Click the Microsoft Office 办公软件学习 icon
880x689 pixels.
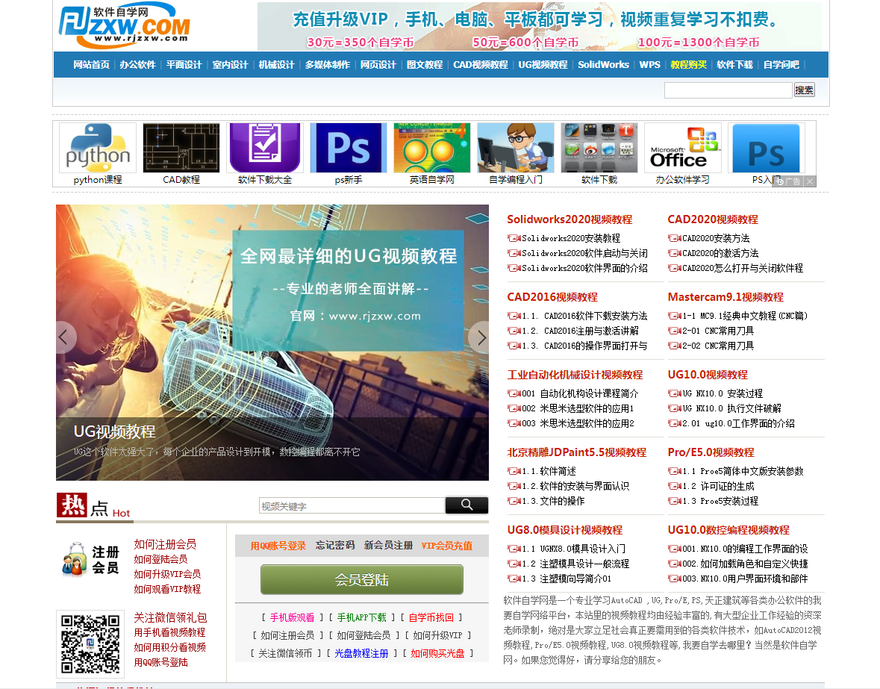pyautogui.click(x=682, y=149)
